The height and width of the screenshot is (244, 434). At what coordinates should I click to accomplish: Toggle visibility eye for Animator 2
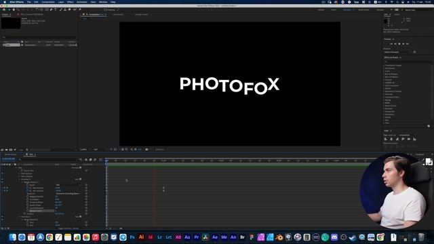click(2, 217)
